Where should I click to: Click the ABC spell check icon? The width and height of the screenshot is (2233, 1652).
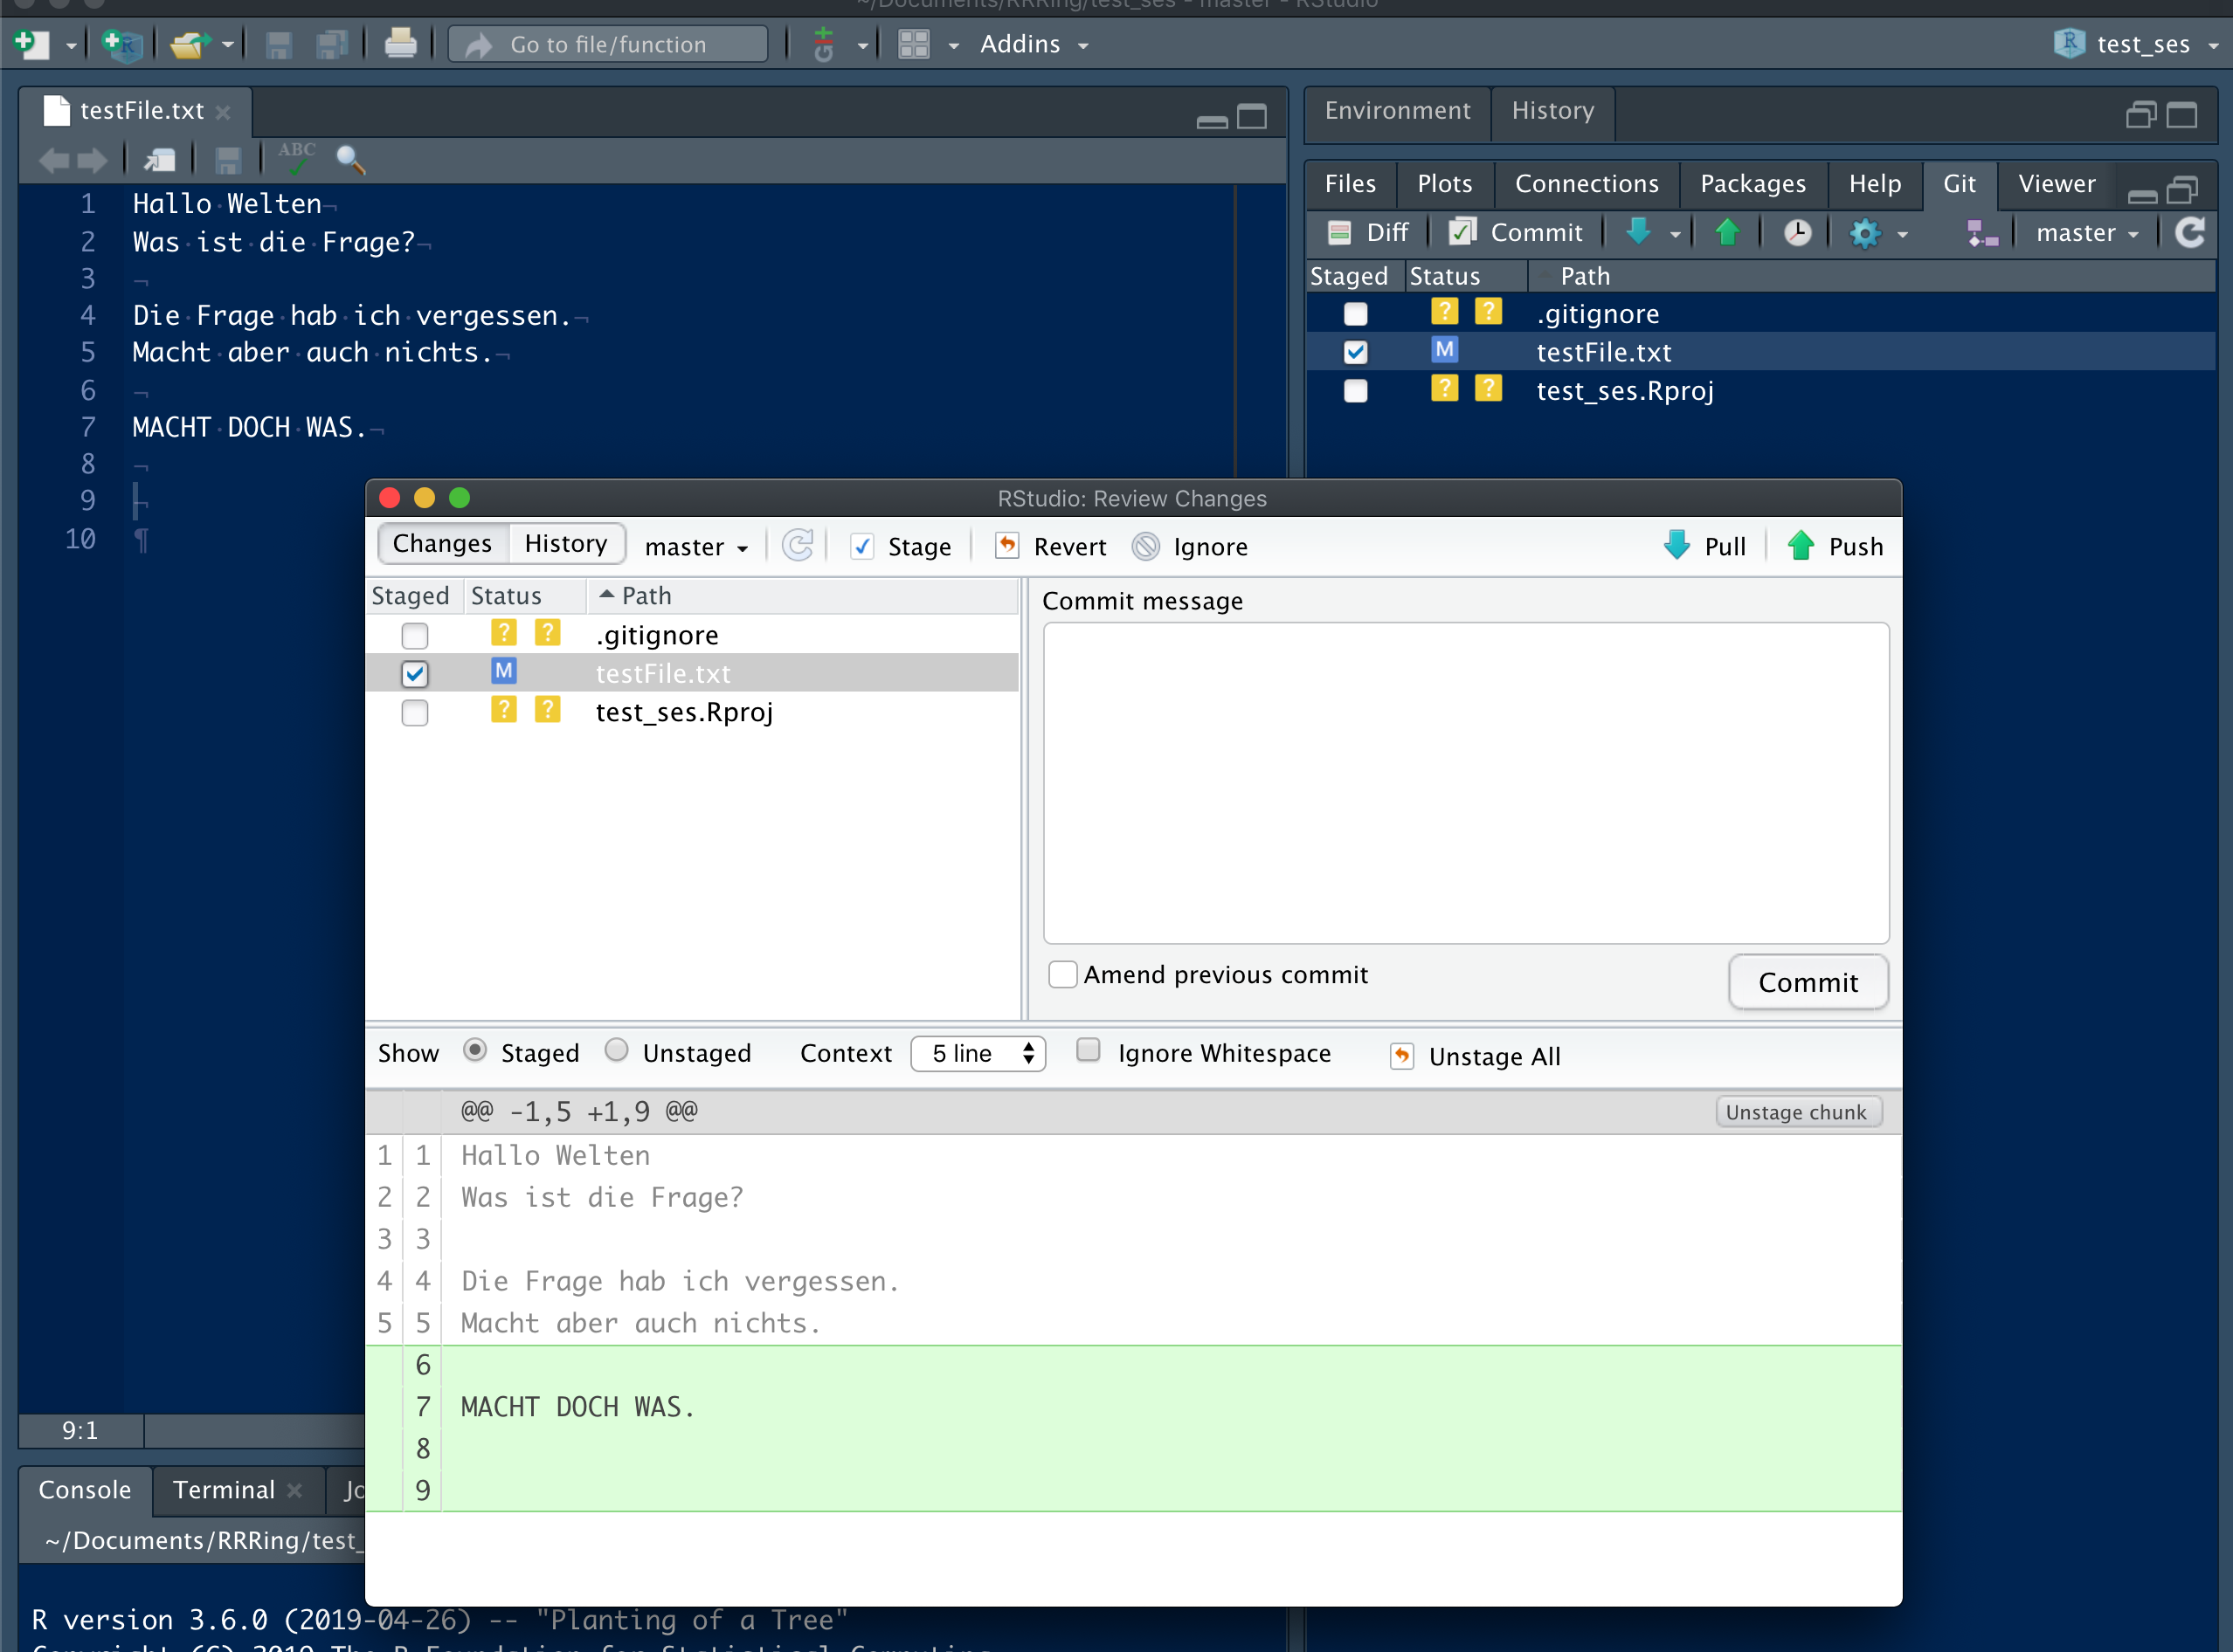tap(296, 157)
